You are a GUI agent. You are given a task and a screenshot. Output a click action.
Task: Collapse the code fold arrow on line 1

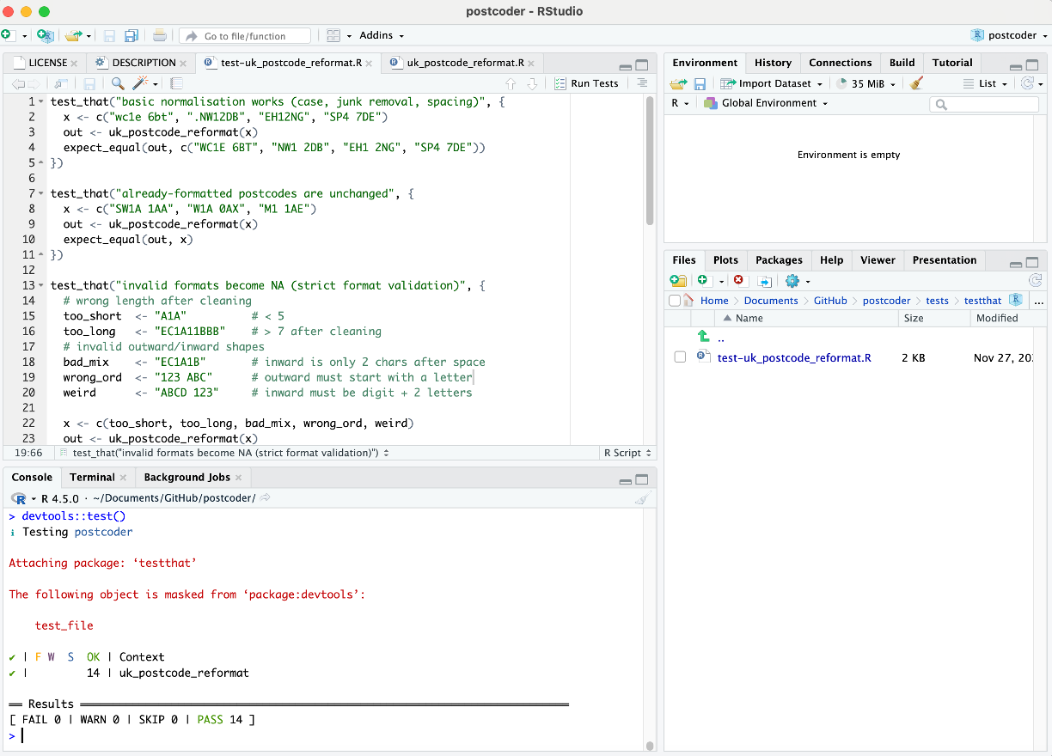pos(41,101)
